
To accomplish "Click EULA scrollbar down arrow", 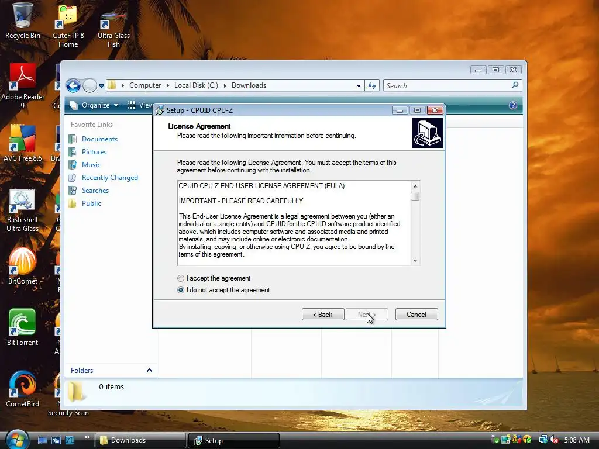I will (415, 260).
